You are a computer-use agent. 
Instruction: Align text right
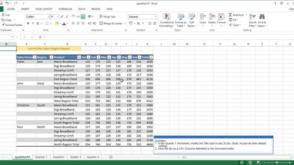point(83,23)
